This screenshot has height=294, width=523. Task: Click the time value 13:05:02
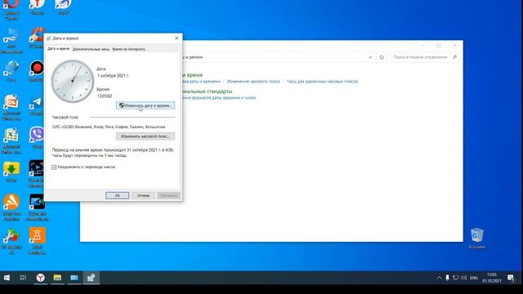pyautogui.click(x=105, y=96)
